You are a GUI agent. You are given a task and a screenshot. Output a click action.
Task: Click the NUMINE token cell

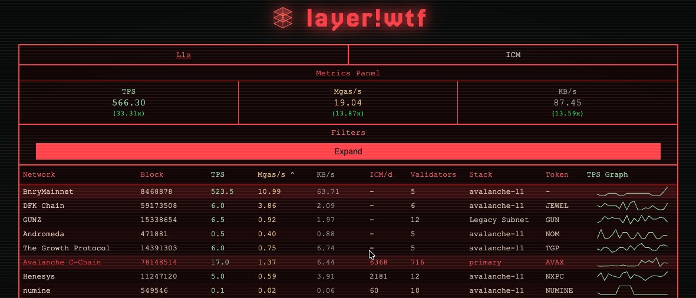[x=559, y=290]
